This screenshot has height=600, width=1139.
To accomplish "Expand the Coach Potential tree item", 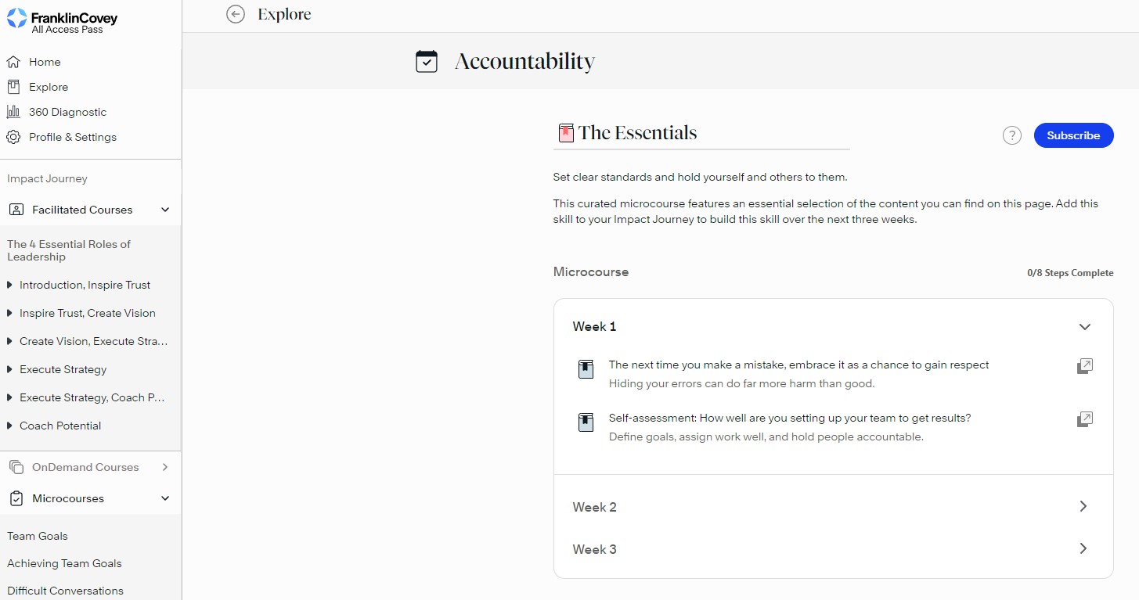I will point(9,426).
